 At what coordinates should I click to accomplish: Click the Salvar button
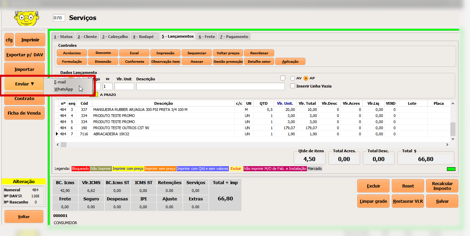tap(442, 201)
